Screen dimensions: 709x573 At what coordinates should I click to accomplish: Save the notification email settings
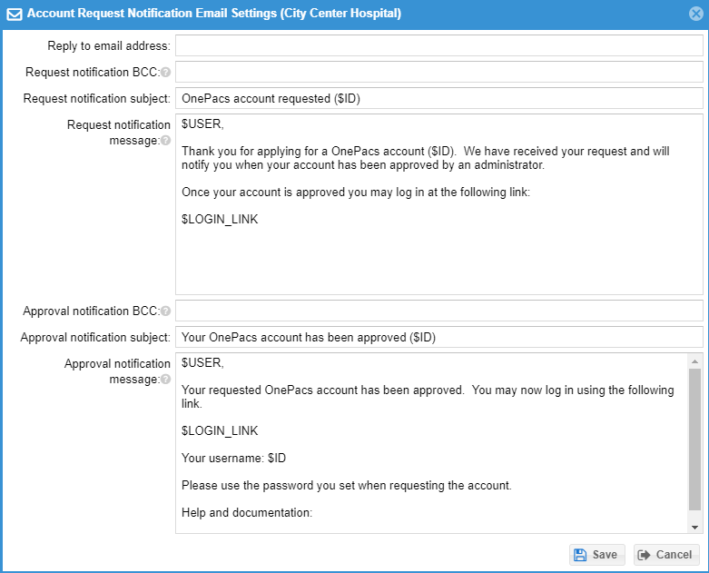pos(596,555)
